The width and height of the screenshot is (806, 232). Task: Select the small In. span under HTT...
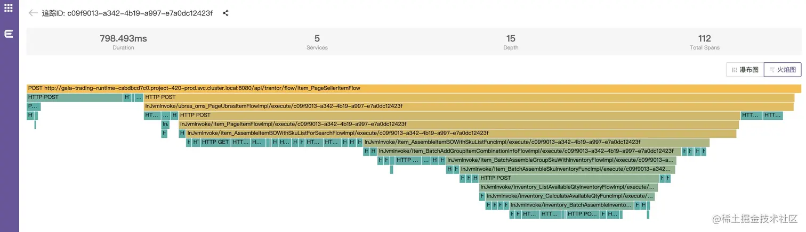coord(165,124)
